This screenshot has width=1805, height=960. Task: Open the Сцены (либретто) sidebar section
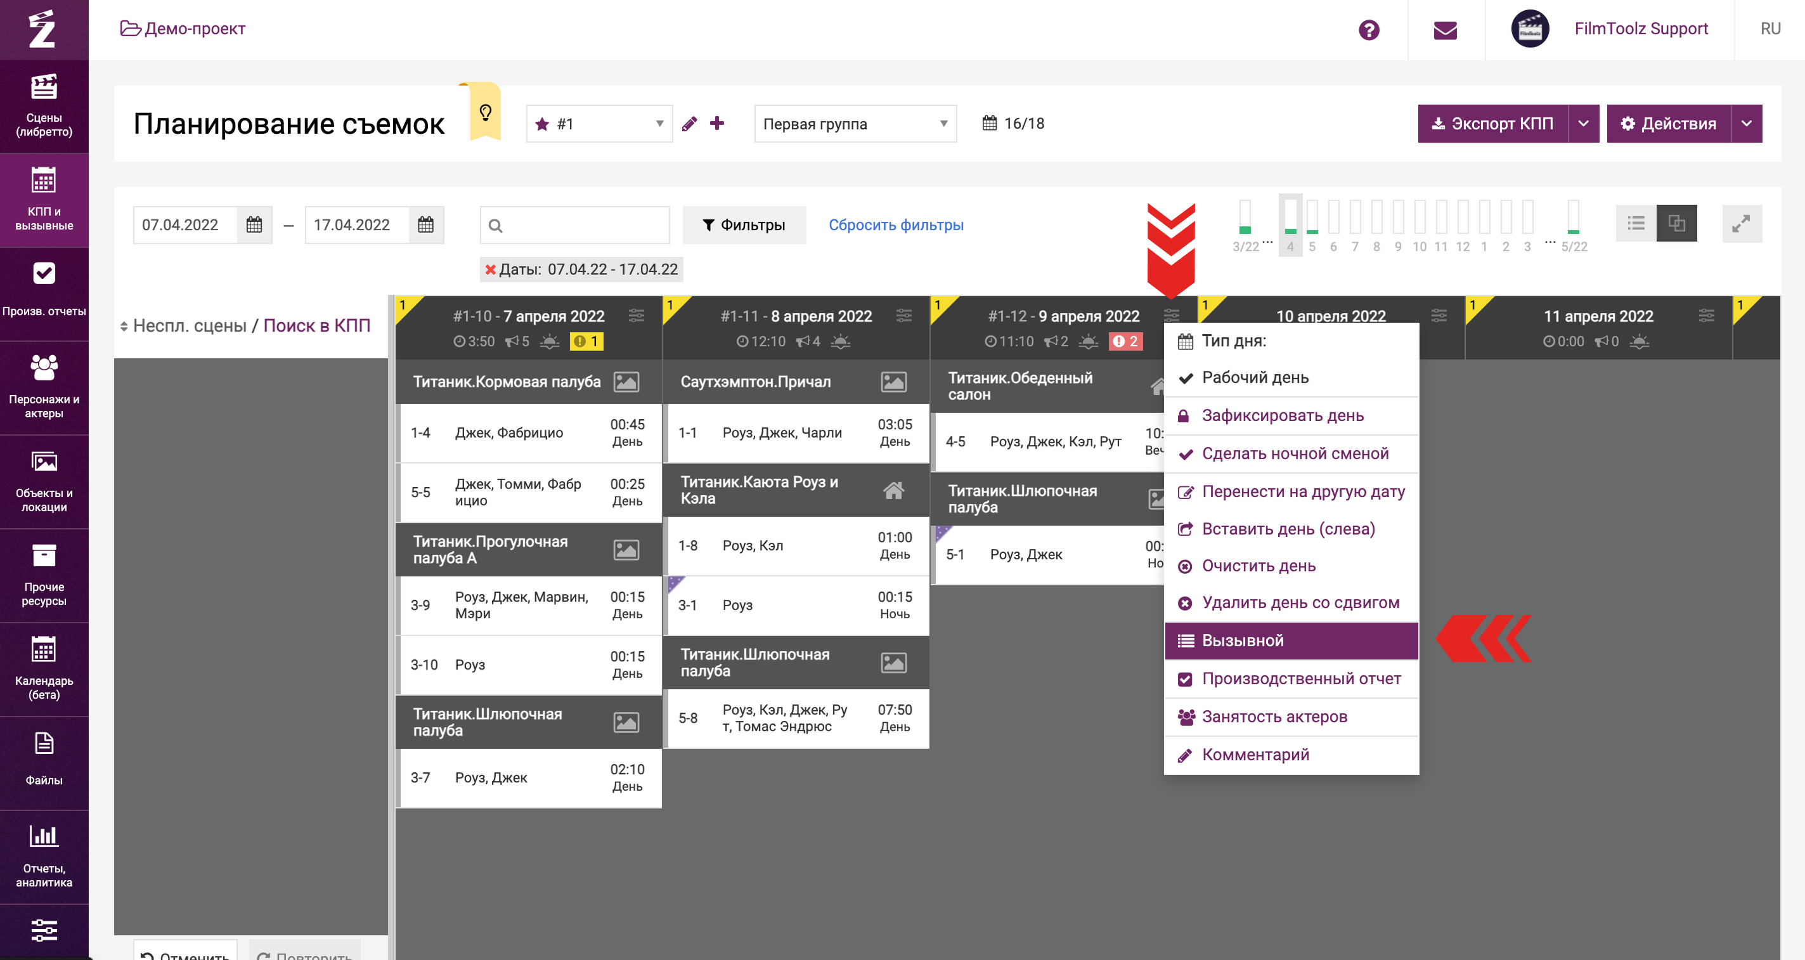pyautogui.click(x=44, y=105)
